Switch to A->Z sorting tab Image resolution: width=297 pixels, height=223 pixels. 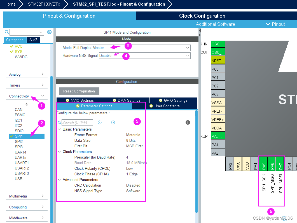click(x=33, y=40)
